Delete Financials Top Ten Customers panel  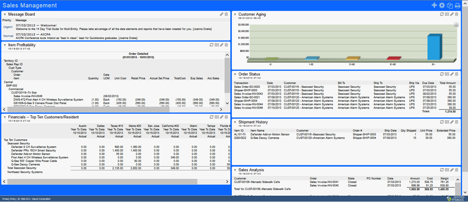226,117
